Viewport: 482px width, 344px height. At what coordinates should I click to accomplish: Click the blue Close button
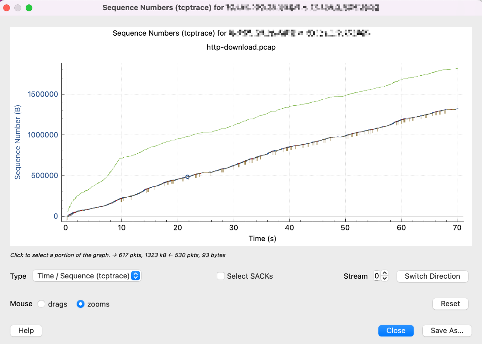point(395,331)
